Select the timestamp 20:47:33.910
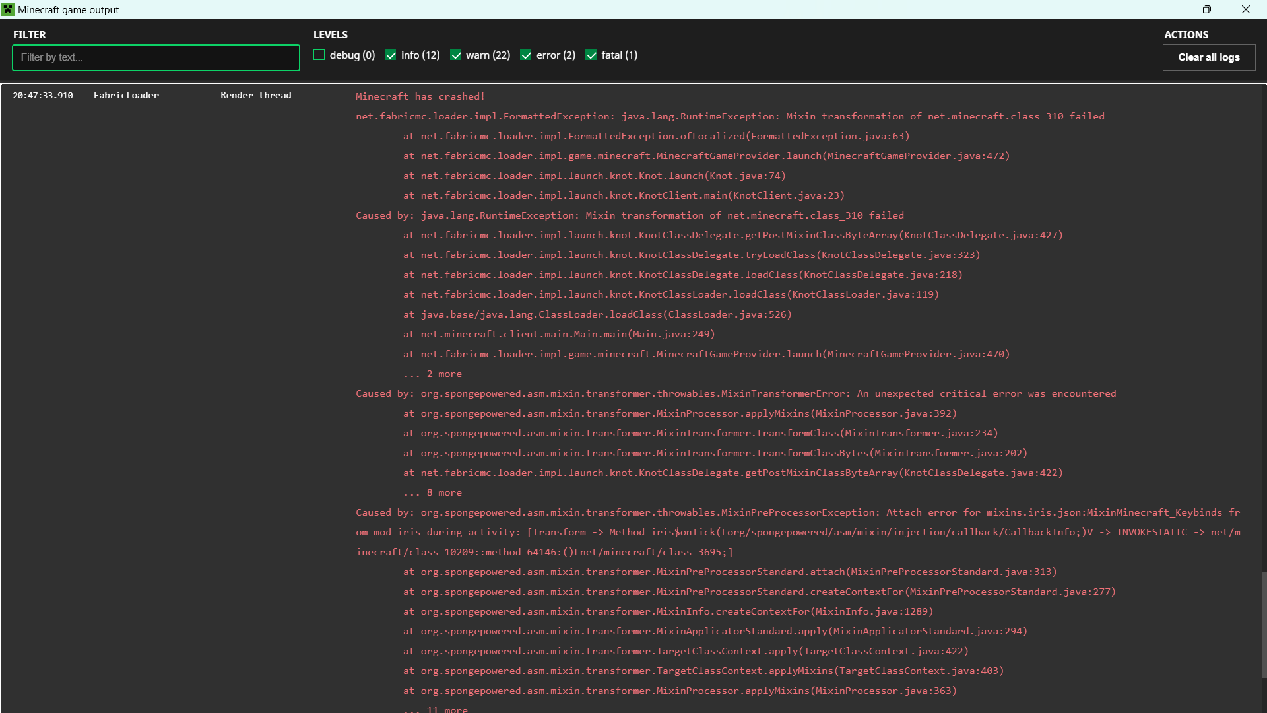This screenshot has height=713, width=1267. [x=43, y=96]
